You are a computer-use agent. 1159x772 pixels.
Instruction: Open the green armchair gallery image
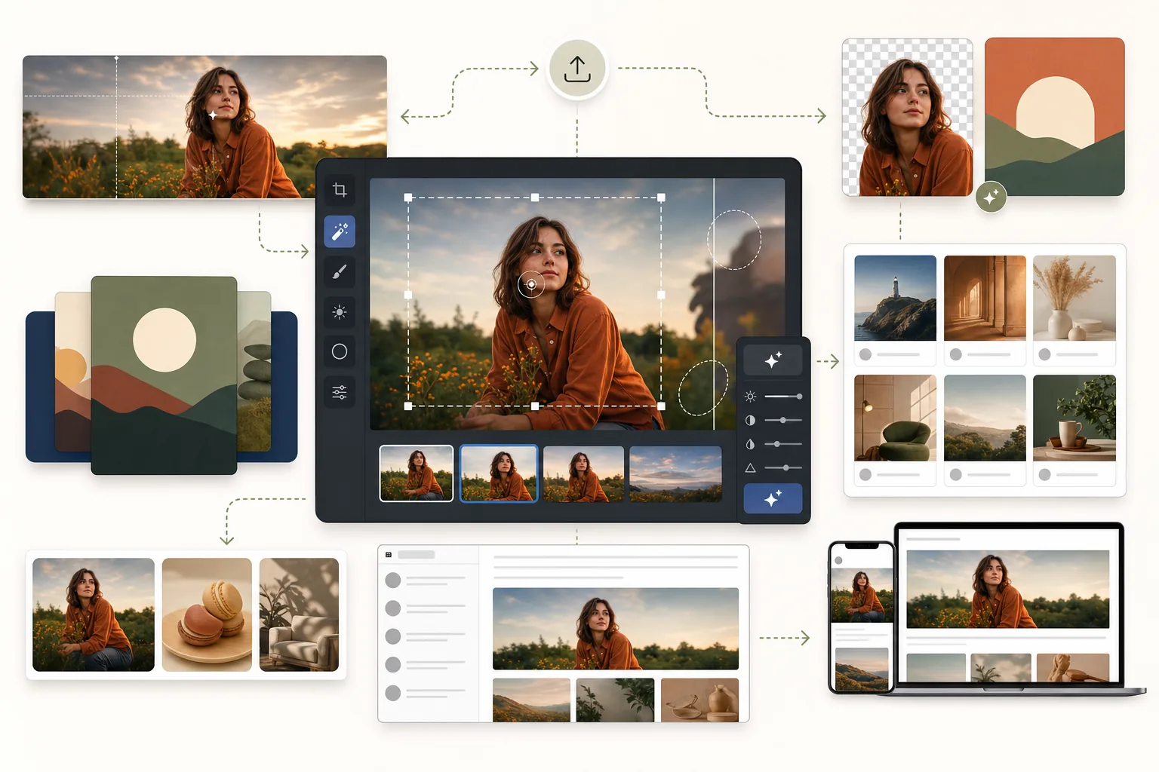tap(895, 418)
